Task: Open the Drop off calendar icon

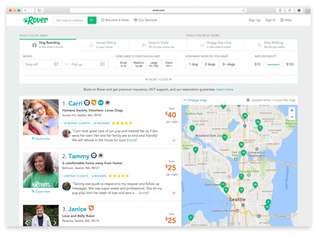Action: [56, 64]
